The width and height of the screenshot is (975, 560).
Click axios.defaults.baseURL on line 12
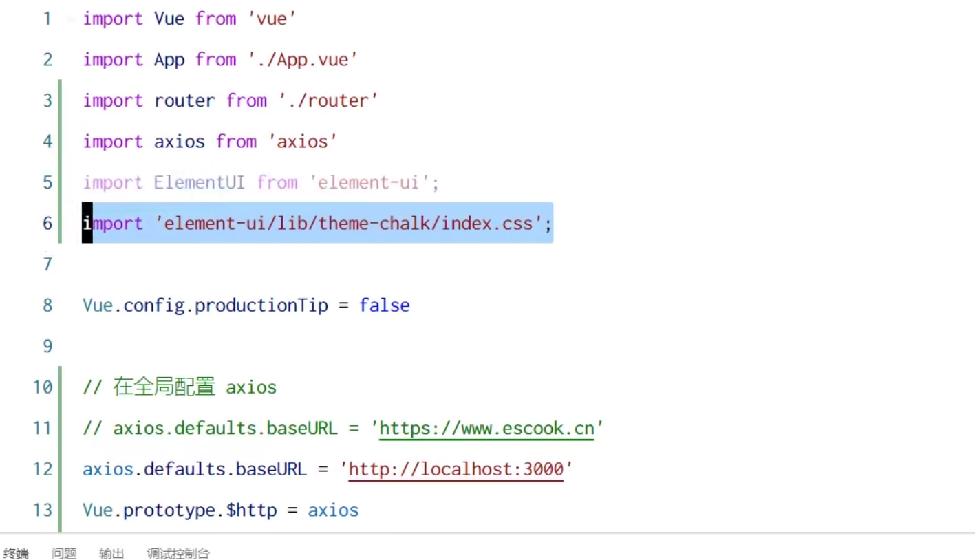click(195, 469)
